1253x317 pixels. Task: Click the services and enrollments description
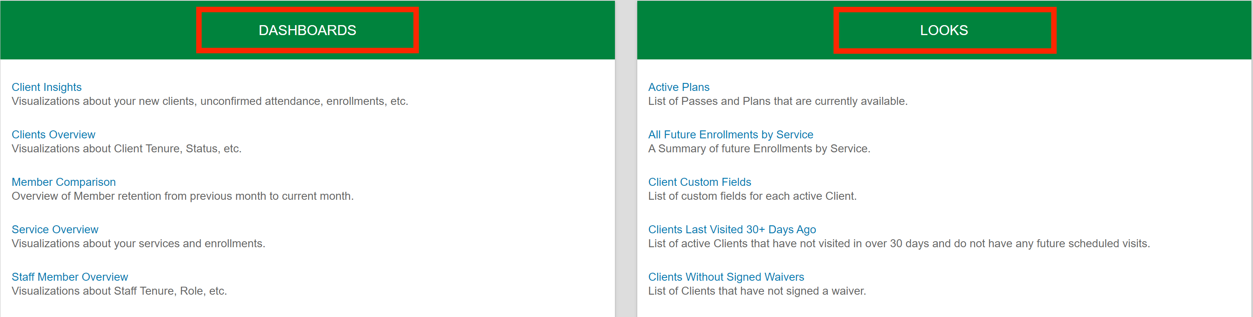[138, 243]
